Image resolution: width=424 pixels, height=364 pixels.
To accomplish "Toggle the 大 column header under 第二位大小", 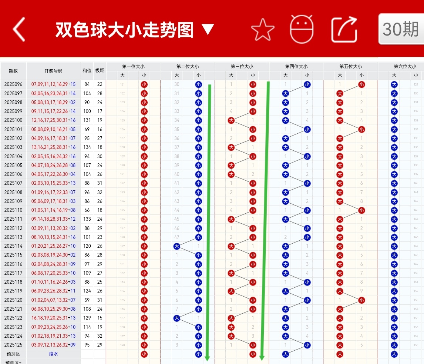I will pos(176,75).
